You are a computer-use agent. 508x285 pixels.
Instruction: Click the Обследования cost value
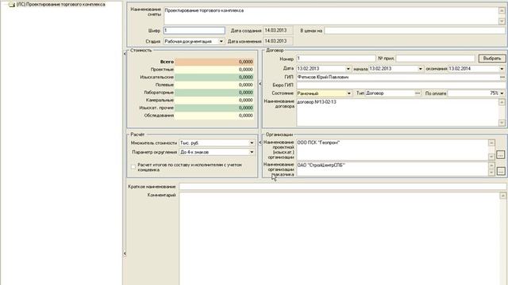(x=214, y=116)
